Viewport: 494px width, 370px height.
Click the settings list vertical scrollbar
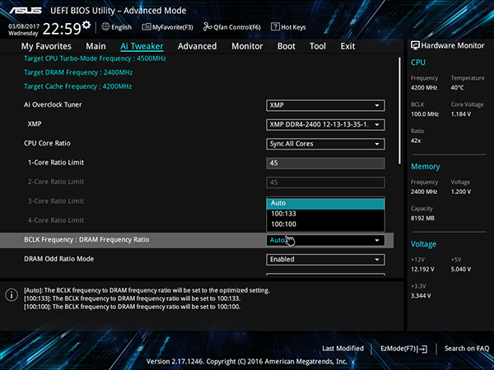400,110
